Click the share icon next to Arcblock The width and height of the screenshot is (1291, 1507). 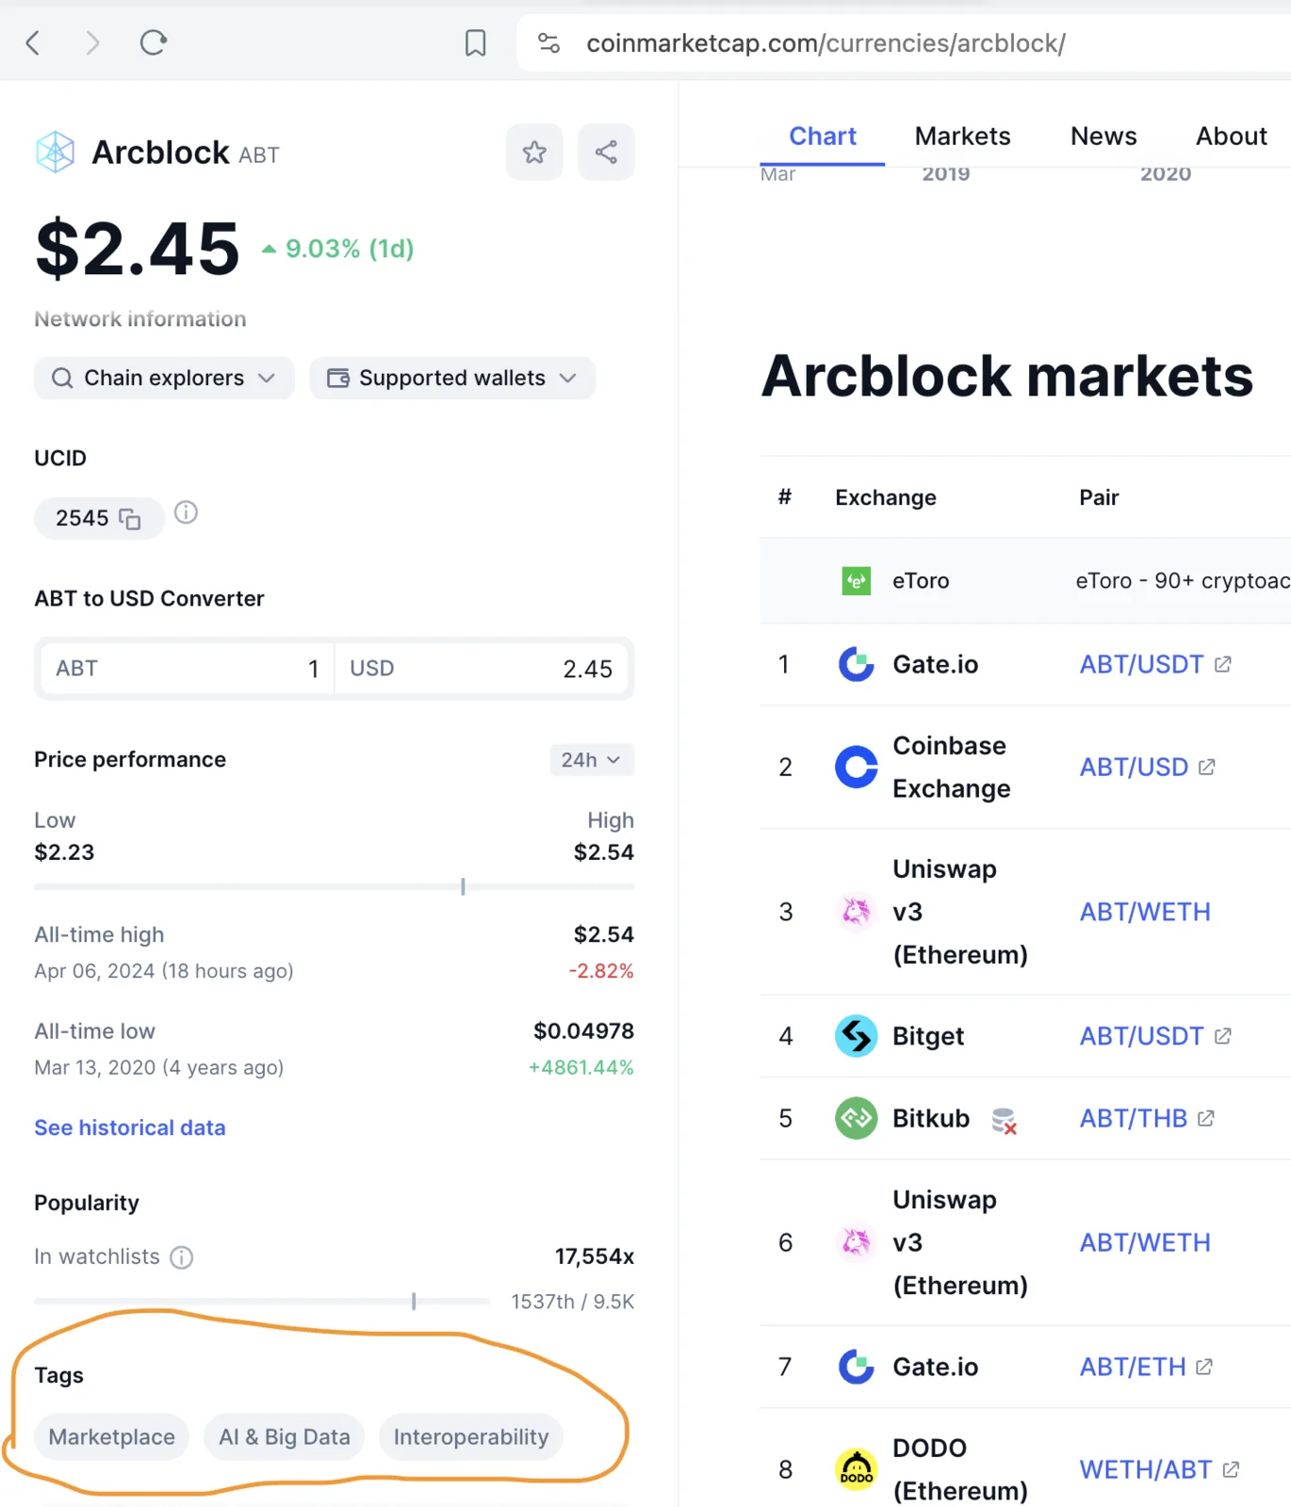pyautogui.click(x=606, y=152)
